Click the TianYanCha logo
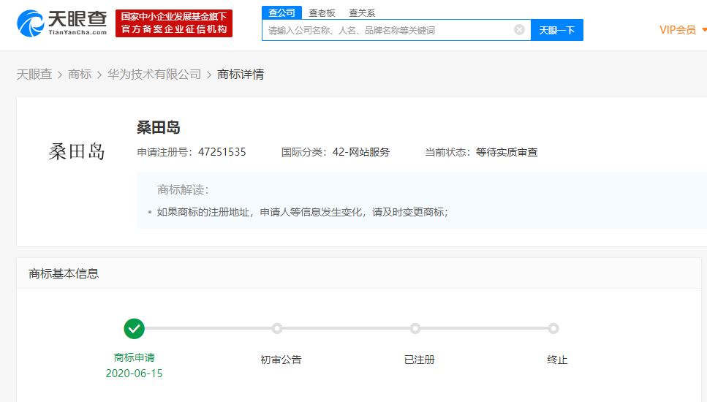The image size is (707, 402). click(x=62, y=23)
